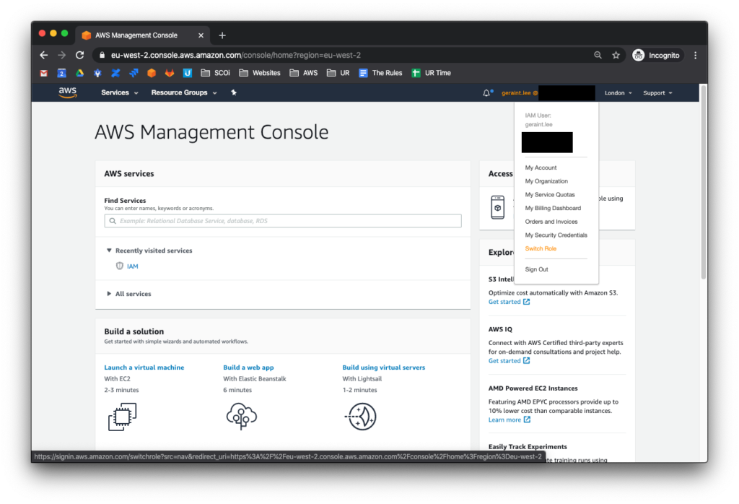The image size is (739, 504).
Task: Click the Elastic Beanstalk cloud tree icon
Action: tap(241, 416)
